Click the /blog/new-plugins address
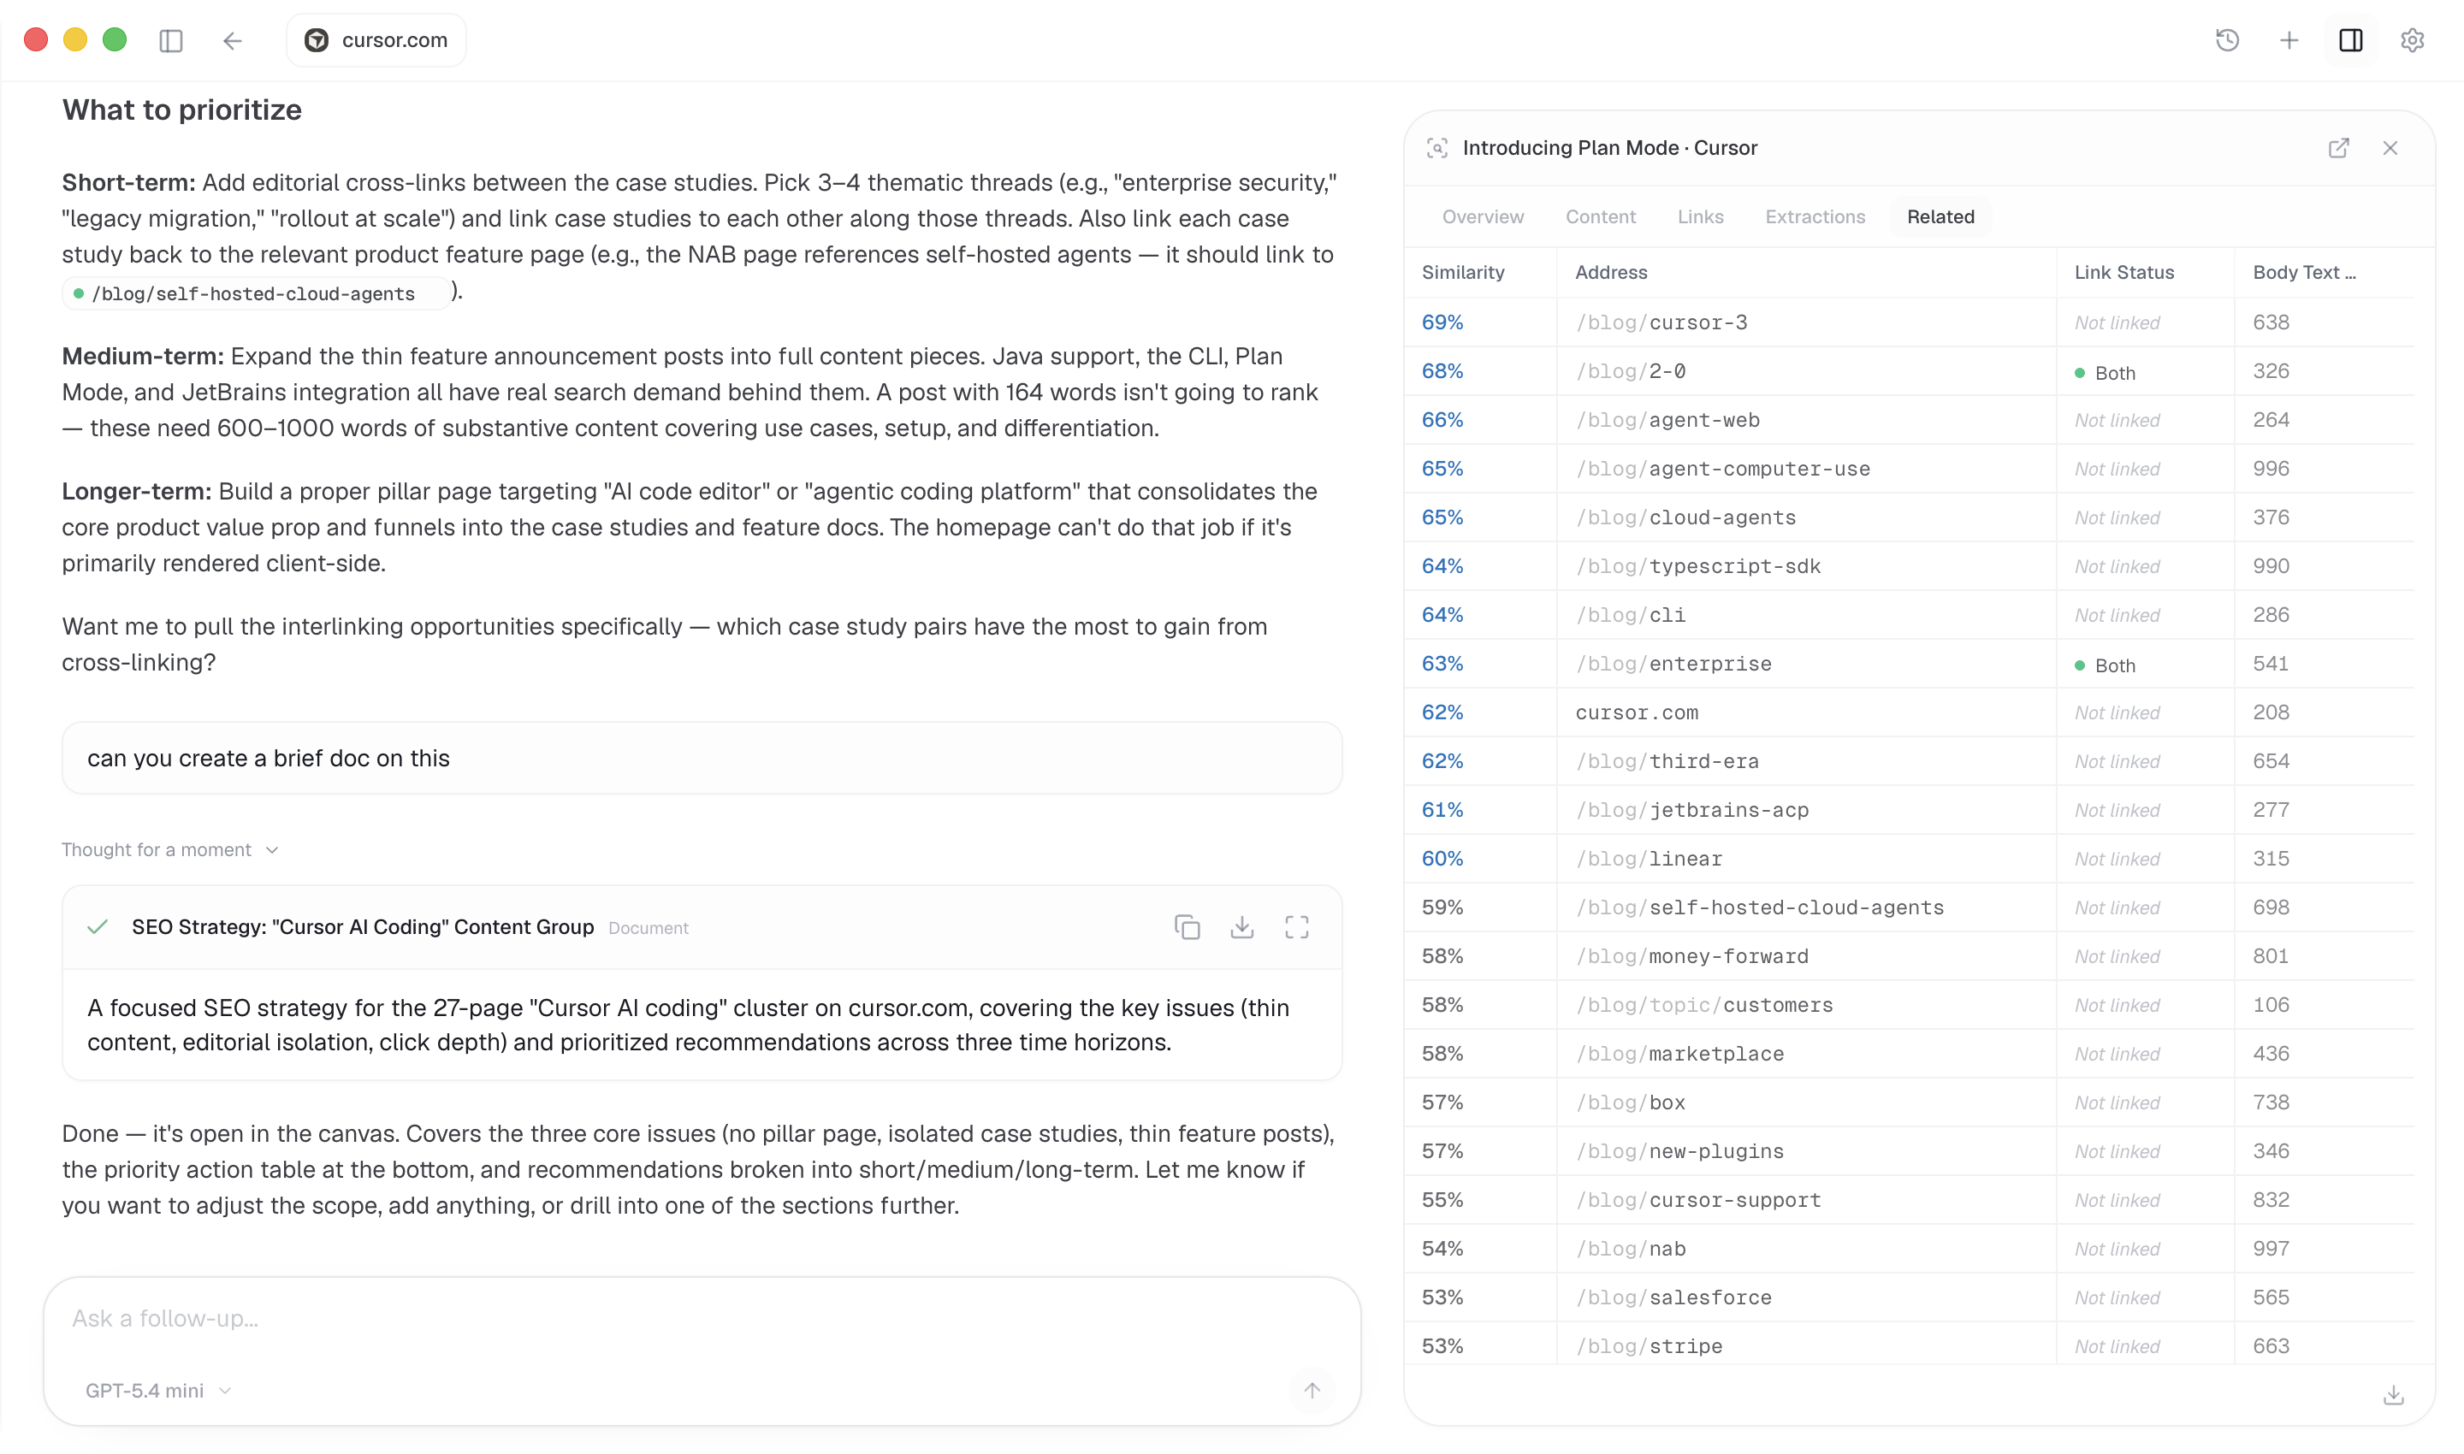 pos(1680,1151)
